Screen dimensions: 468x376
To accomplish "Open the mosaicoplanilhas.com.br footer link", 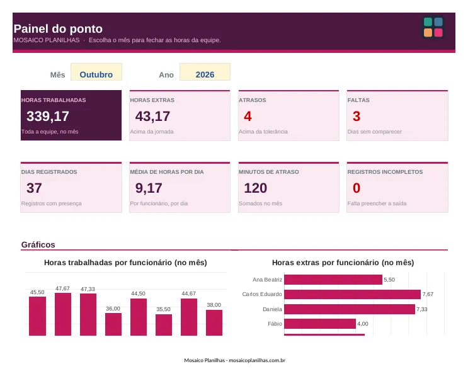I will point(257,360).
